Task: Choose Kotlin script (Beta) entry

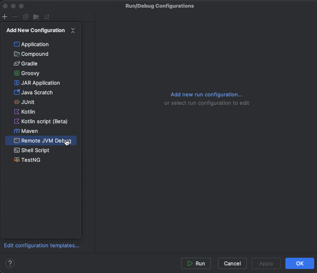Action: pyautogui.click(x=41, y=121)
